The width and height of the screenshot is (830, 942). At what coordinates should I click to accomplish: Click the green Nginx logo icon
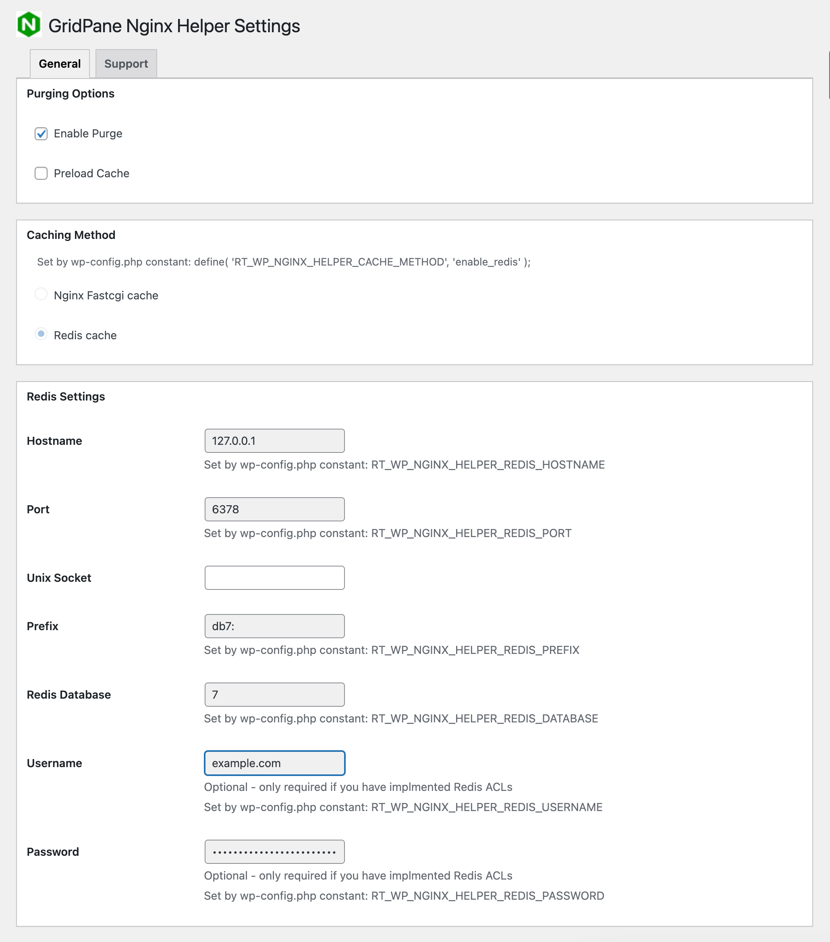(x=29, y=25)
